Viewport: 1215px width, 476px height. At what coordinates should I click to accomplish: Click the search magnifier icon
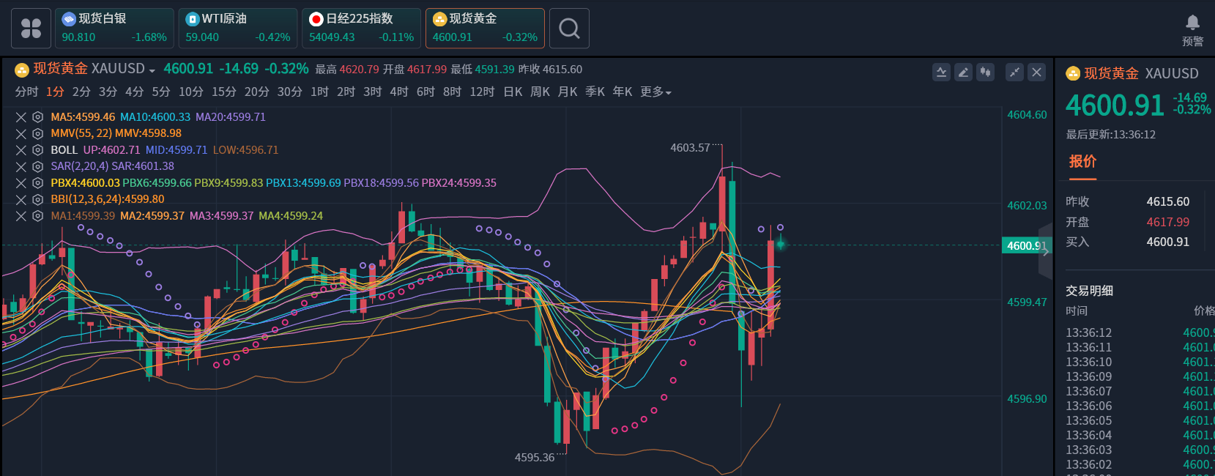pyautogui.click(x=569, y=29)
